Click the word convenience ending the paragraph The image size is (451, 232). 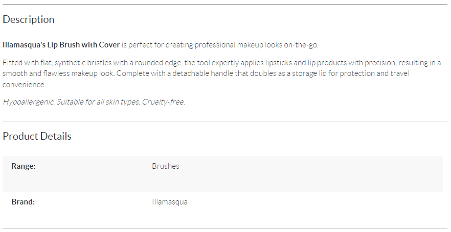coord(24,85)
